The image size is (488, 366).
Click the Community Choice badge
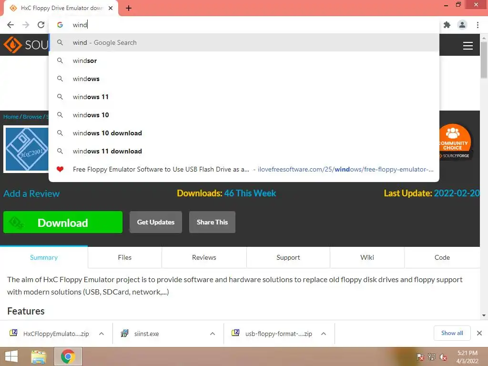[454, 142]
